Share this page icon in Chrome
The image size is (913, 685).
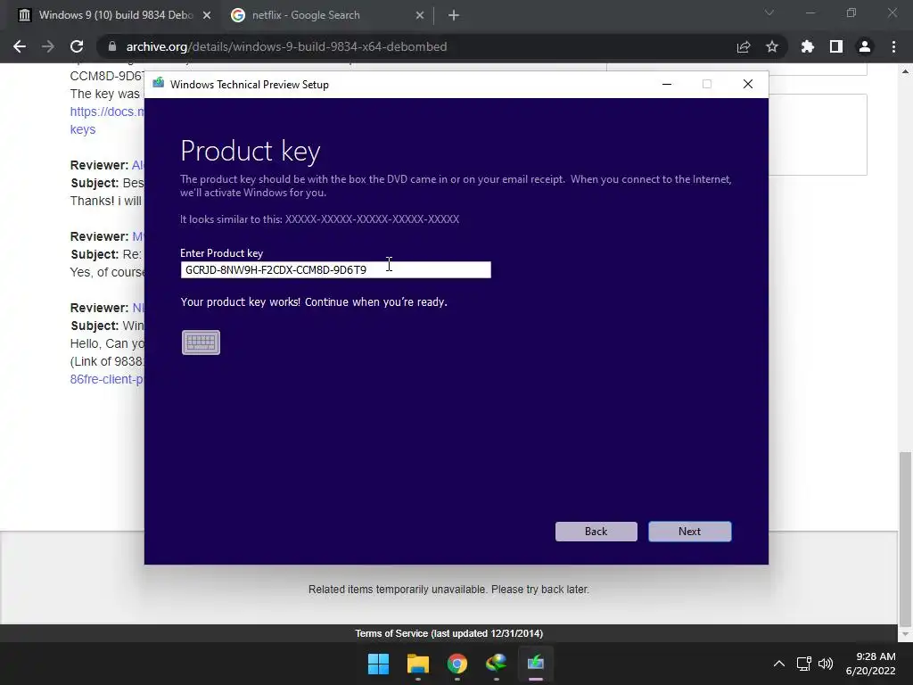click(744, 46)
